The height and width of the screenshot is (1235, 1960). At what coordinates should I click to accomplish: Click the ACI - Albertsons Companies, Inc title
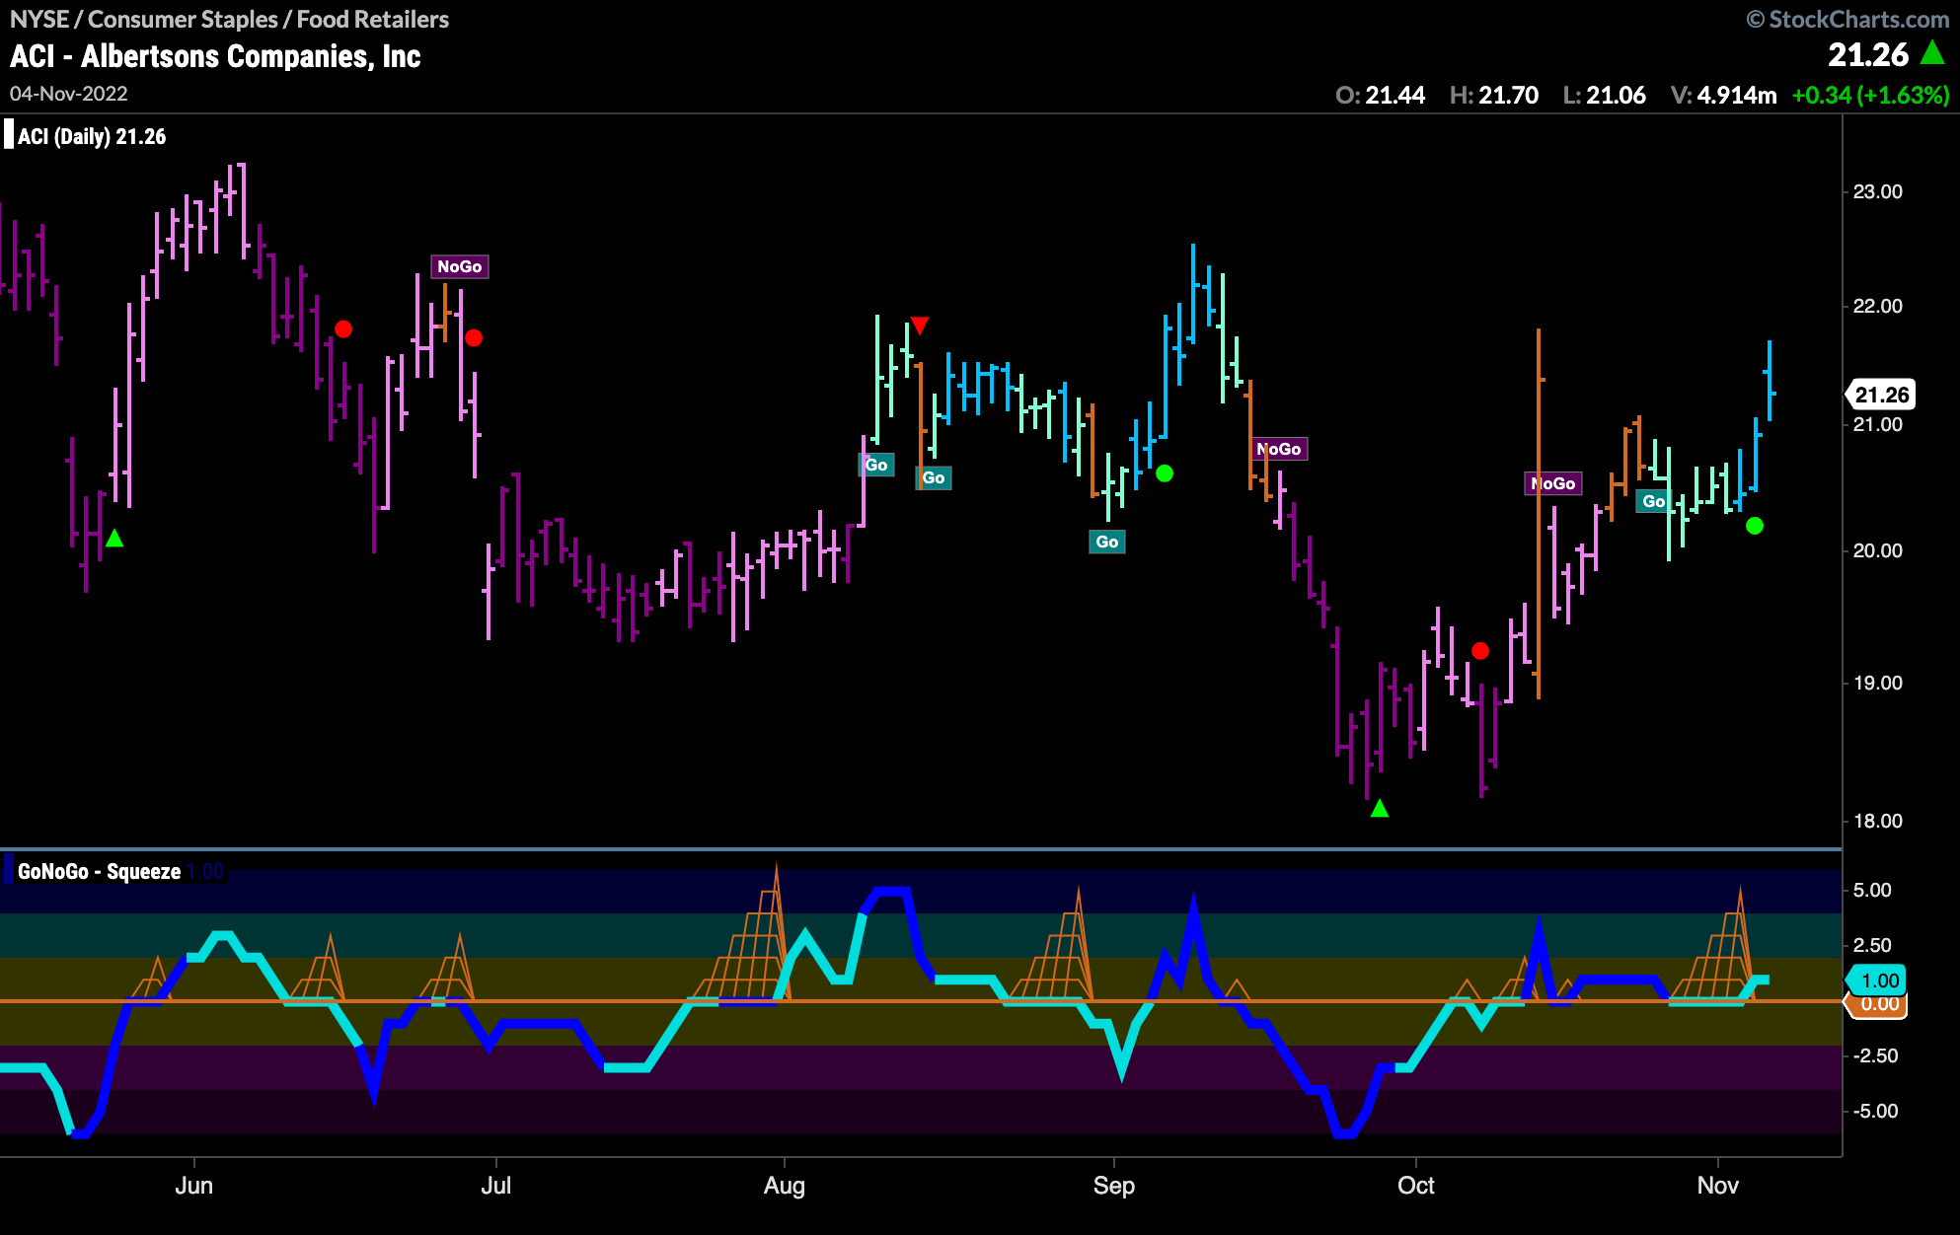pos(215,56)
